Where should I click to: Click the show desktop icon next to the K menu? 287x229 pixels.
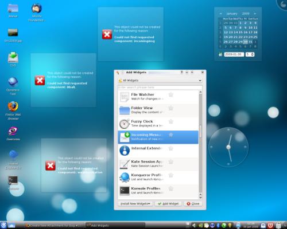(x=11, y=226)
